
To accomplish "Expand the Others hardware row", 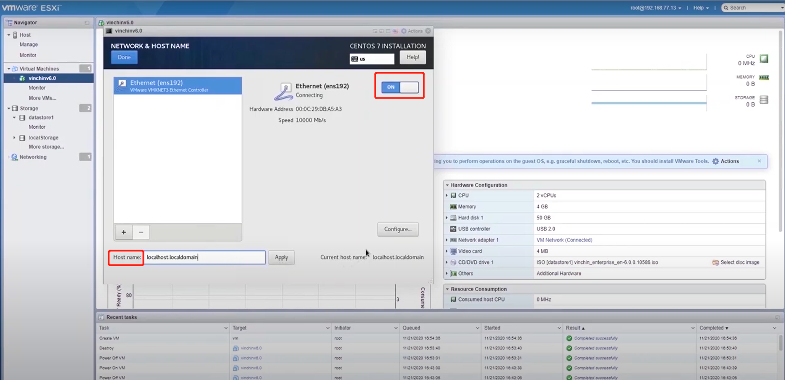I will click(x=447, y=274).
